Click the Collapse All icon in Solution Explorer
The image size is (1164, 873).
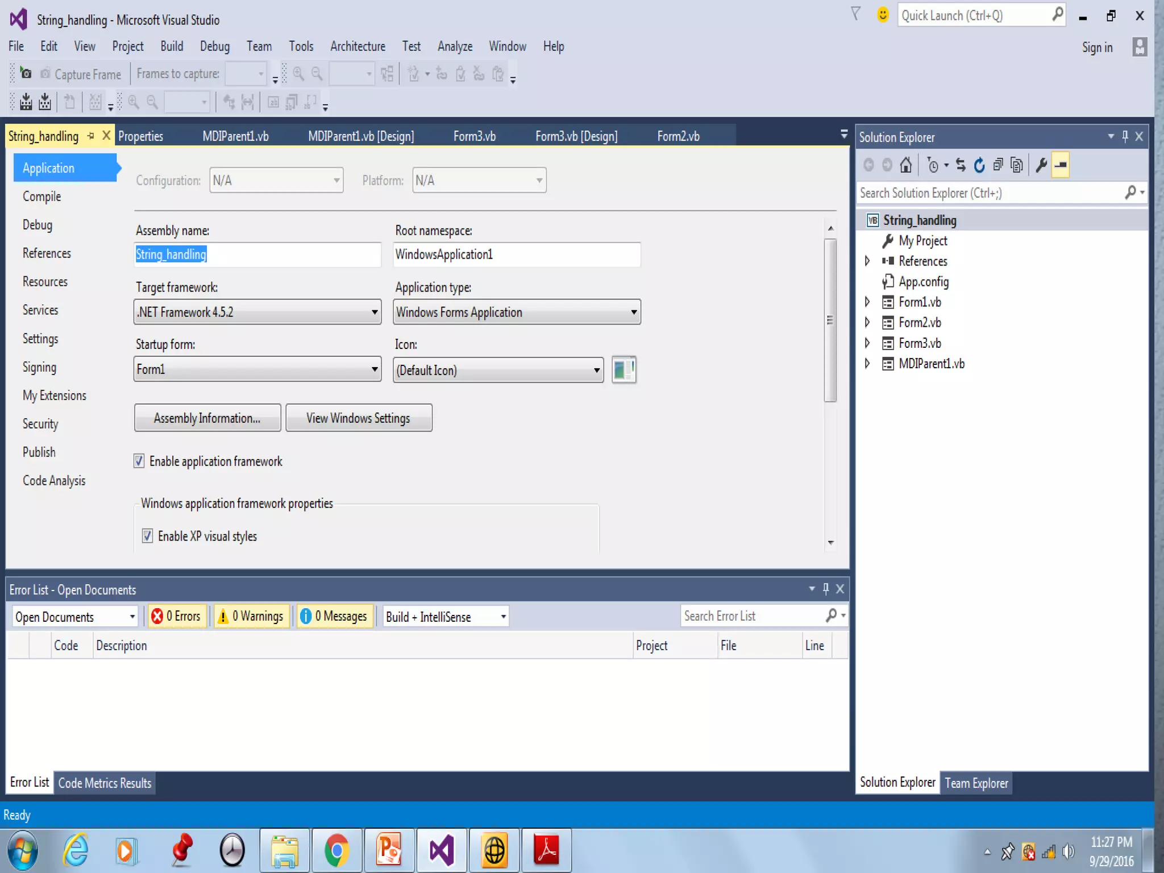click(x=998, y=165)
